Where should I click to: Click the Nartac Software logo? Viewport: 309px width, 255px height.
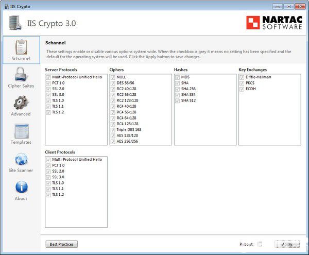coord(274,23)
